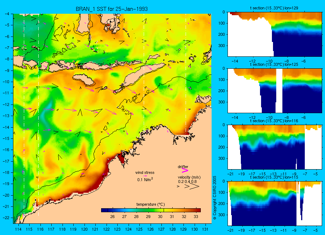Click latitude label '-10' on the main map's left axis
Screen dimensions: 325x235
click(x=6, y=82)
